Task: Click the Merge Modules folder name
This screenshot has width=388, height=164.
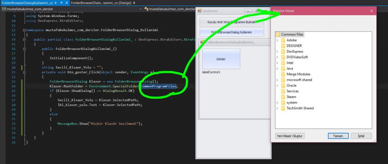Action: click(x=299, y=74)
